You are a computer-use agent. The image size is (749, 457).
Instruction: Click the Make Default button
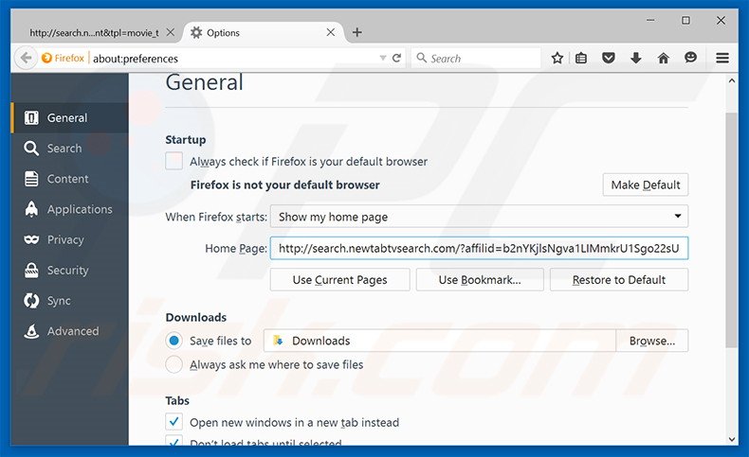coord(646,185)
